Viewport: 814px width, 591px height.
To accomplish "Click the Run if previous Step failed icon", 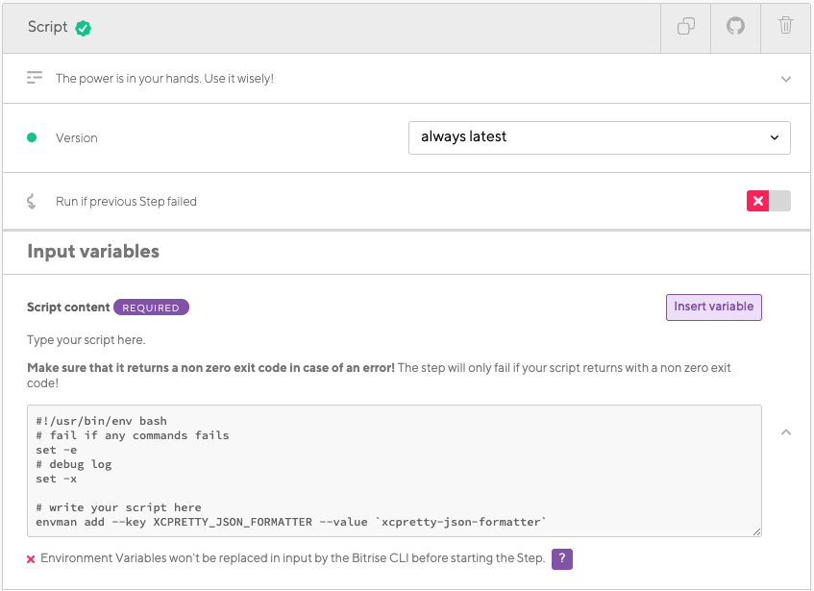I will click(32, 202).
